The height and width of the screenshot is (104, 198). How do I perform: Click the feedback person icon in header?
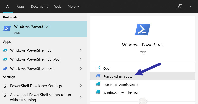[180, 6]
